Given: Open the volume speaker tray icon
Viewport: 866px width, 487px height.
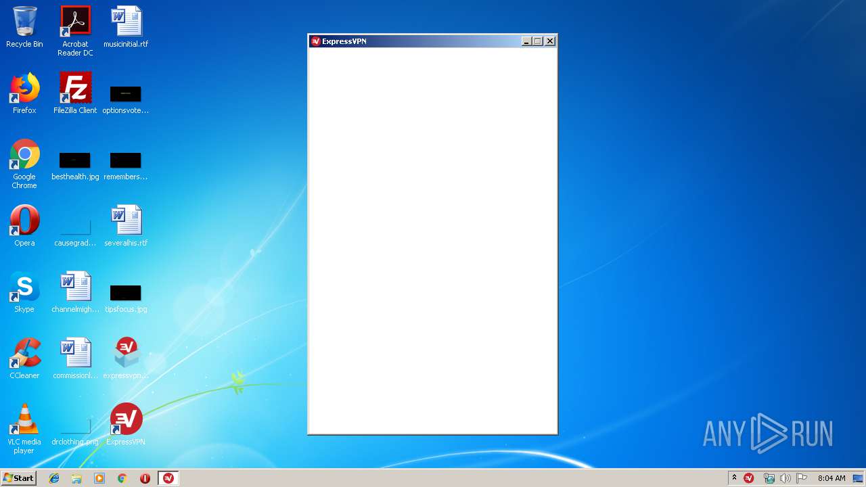Looking at the screenshot, I should coord(785,478).
